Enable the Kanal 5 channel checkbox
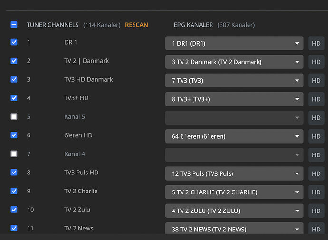The height and width of the screenshot is (240, 328). (x=14, y=116)
